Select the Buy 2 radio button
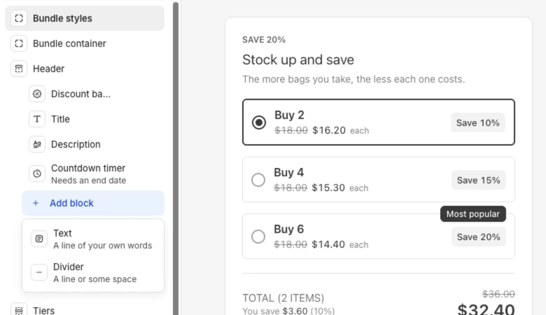The width and height of the screenshot is (546, 315). coord(259,122)
